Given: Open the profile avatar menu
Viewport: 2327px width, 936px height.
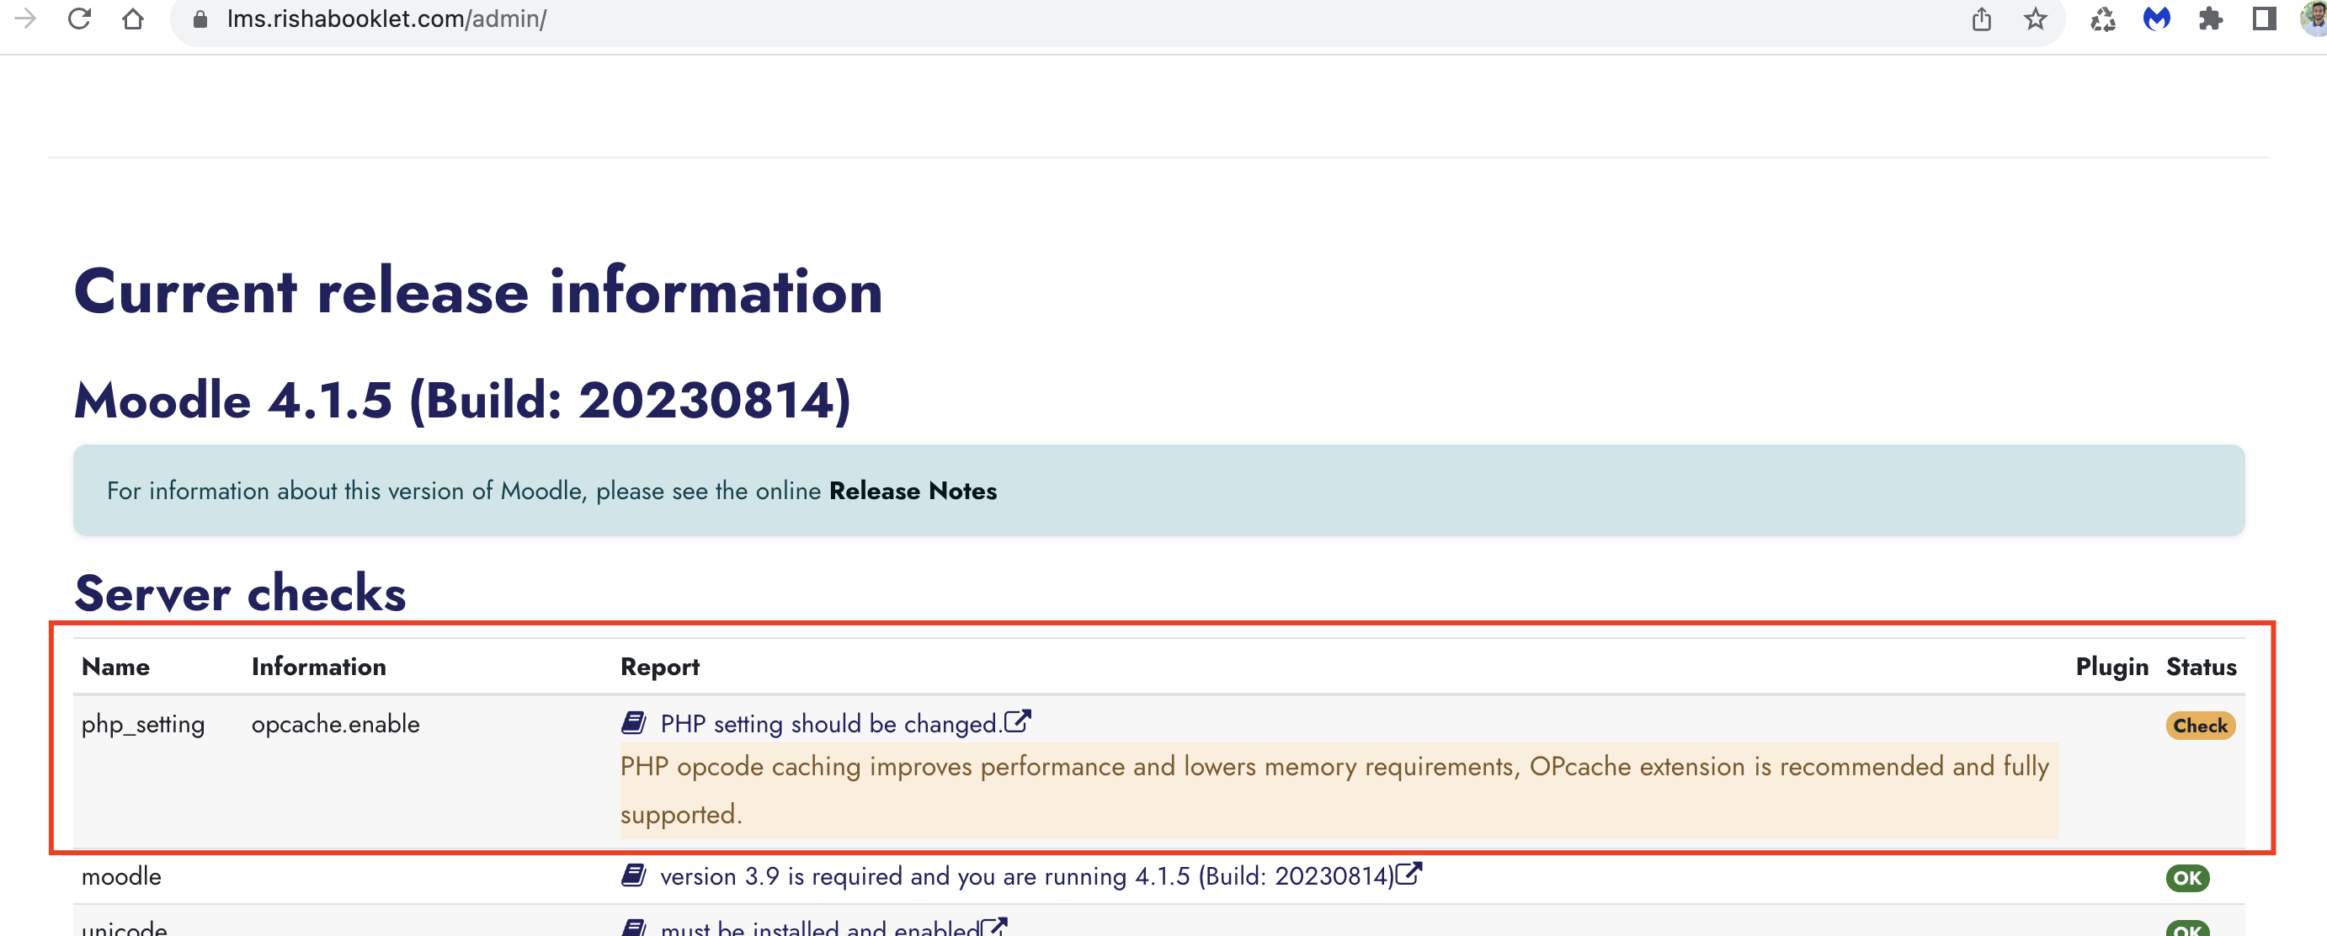Looking at the screenshot, I should pyautogui.click(x=2314, y=18).
